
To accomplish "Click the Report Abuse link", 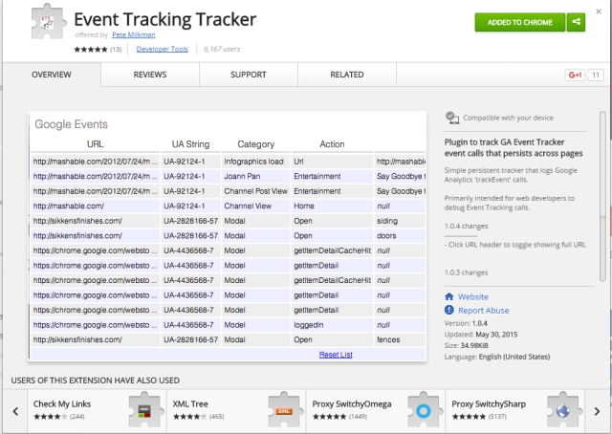I will click(x=484, y=311).
